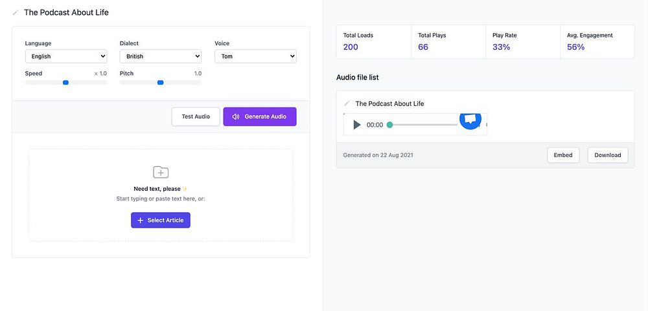
Task: Click the Speed slider handle
Action: coord(65,83)
